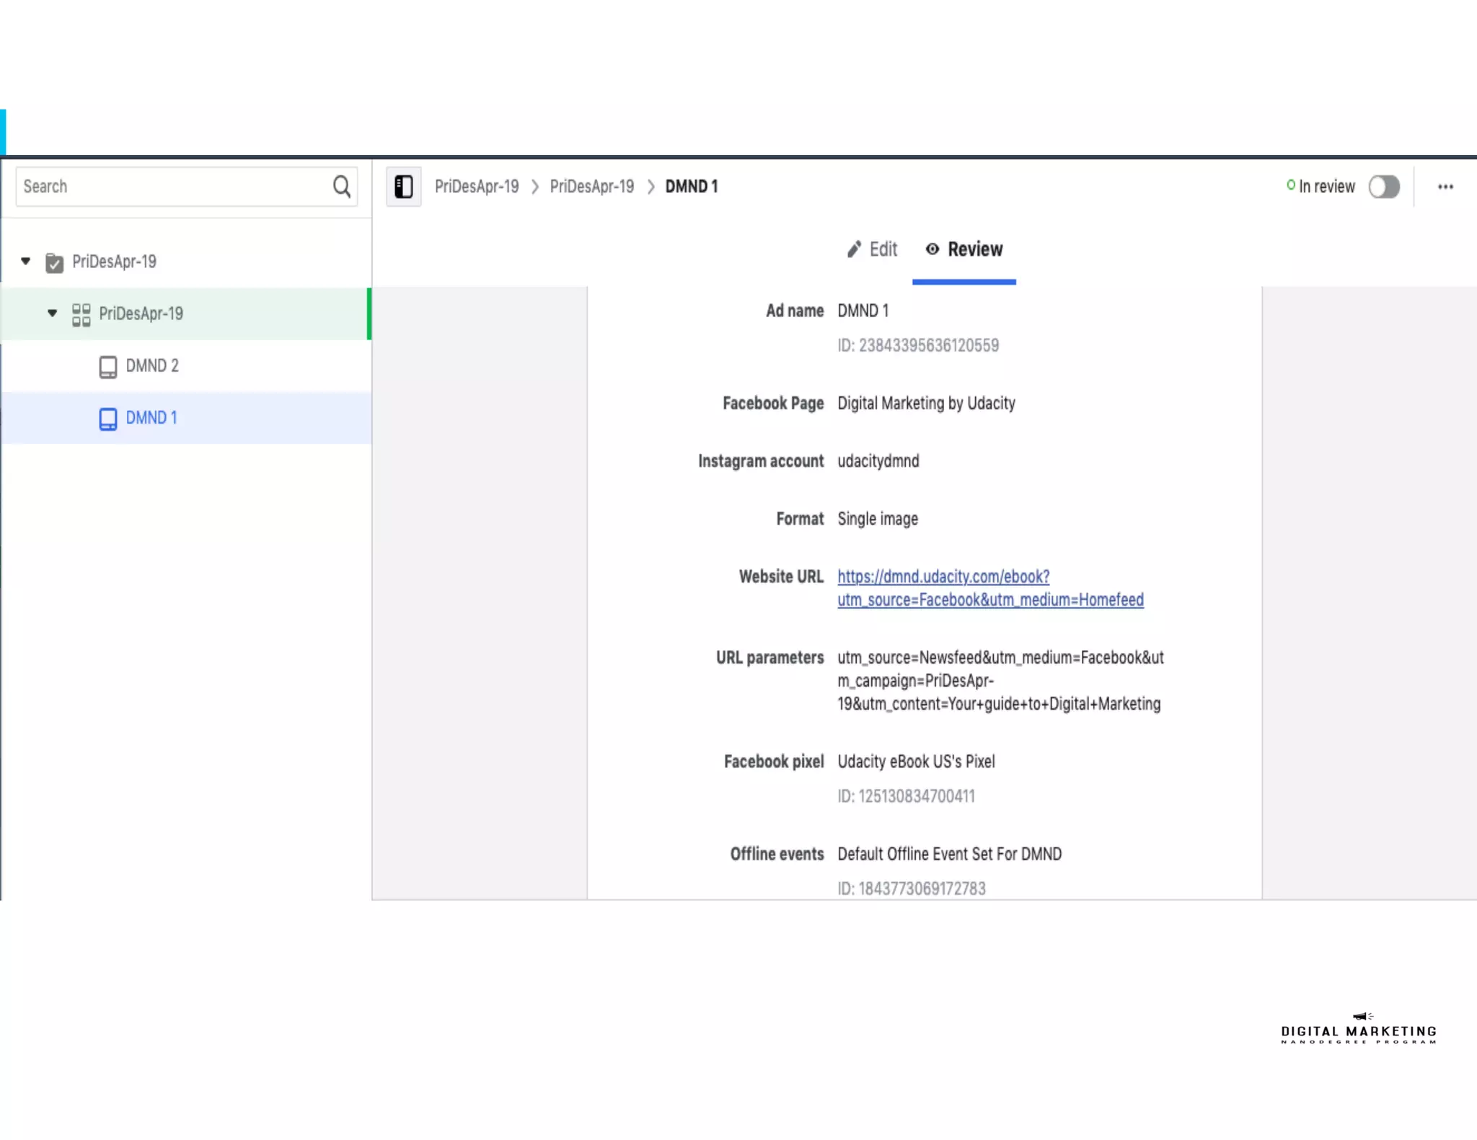This screenshot has width=1477, height=1140.
Task: Toggle the In review ad switch
Action: tap(1383, 187)
